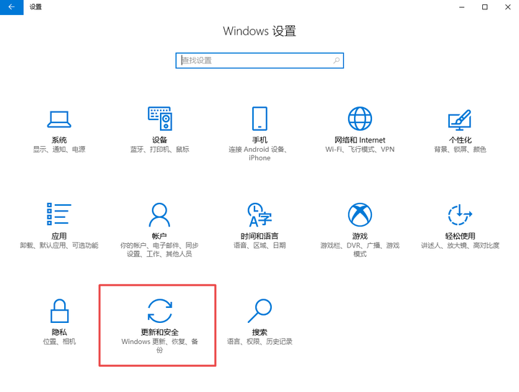Click the Wi-Fi、飞行模式、VPN description
This screenshot has height=392, width=519.
coord(360,150)
